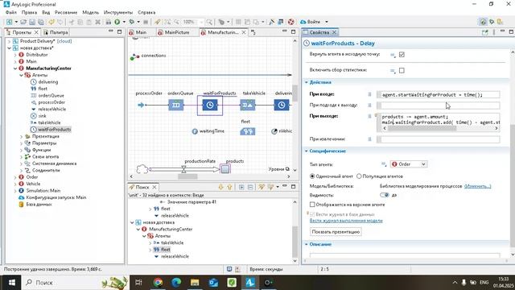Select the waitingTime function icon on canvas
Viewport: 515px width, 290px height.
(x=195, y=131)
